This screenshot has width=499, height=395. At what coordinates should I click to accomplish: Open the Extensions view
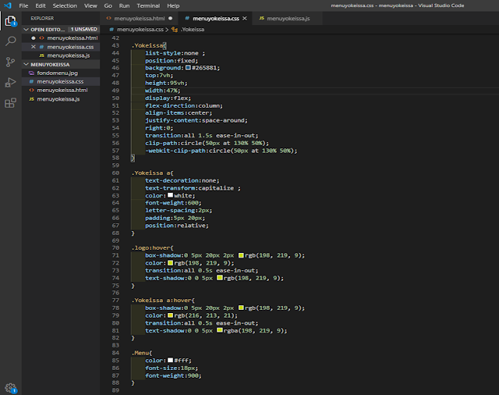click(x=10, y=102)
